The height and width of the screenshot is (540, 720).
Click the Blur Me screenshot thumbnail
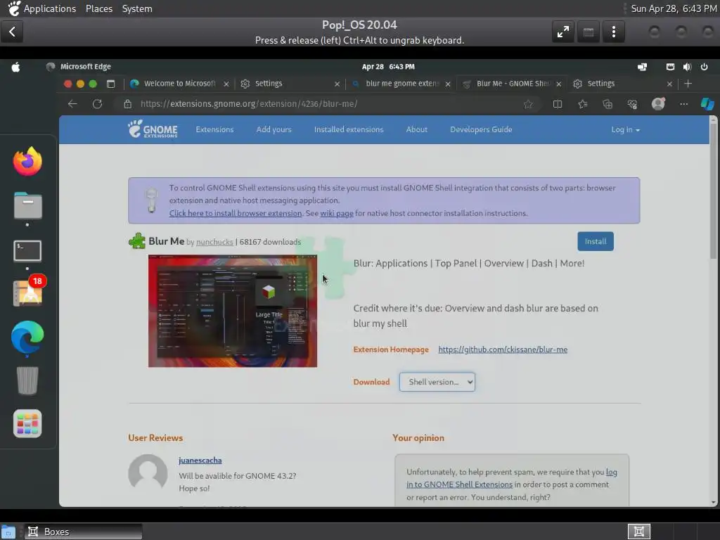click(x=232, y=311)
